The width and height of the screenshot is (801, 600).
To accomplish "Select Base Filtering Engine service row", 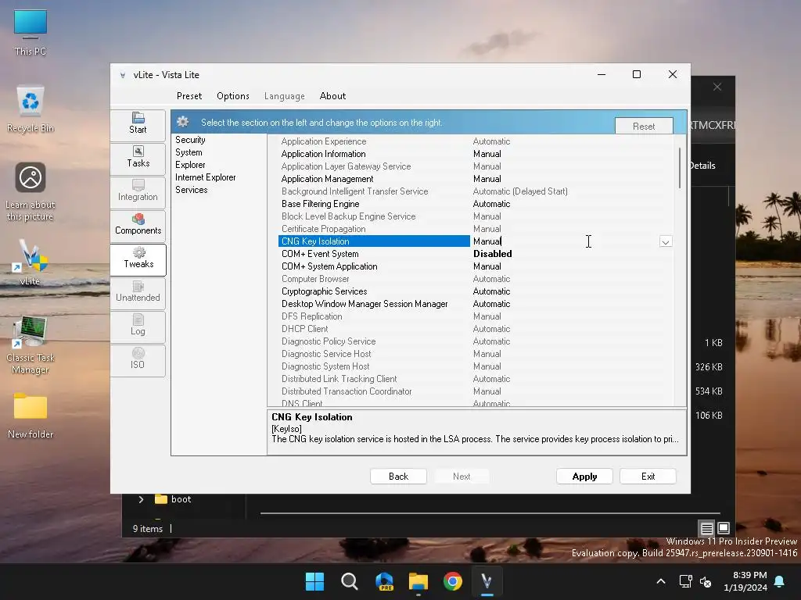I will tap(476, 204).
